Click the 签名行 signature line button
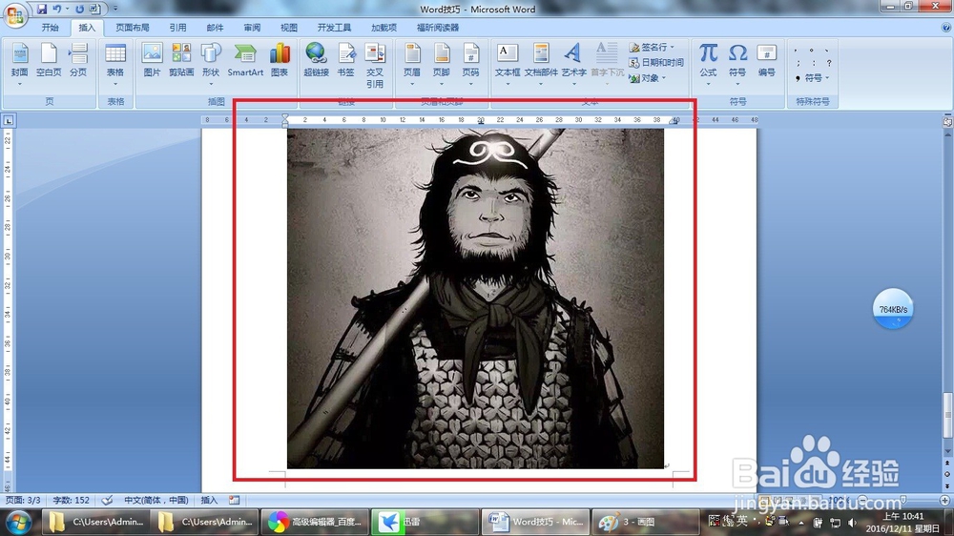 coord(651,47)
